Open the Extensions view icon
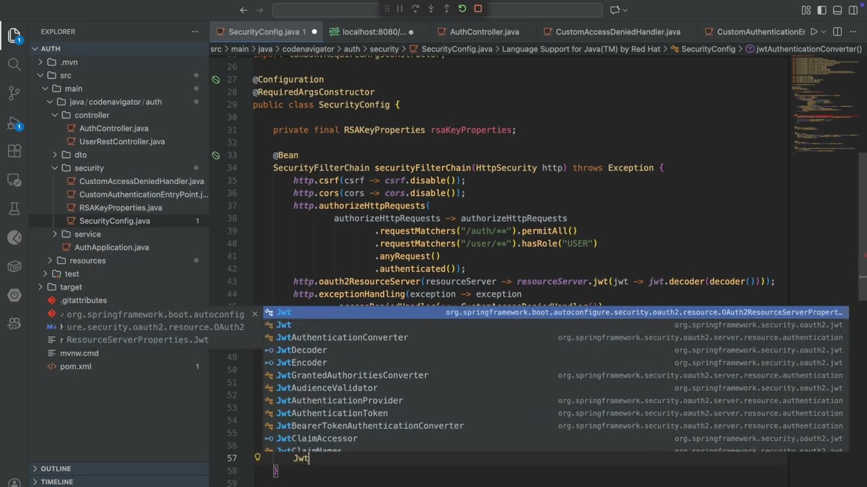 [14, 152]
